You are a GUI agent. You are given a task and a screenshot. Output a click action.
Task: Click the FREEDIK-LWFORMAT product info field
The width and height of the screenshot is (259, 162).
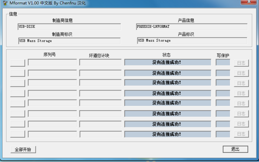[192, 26]
